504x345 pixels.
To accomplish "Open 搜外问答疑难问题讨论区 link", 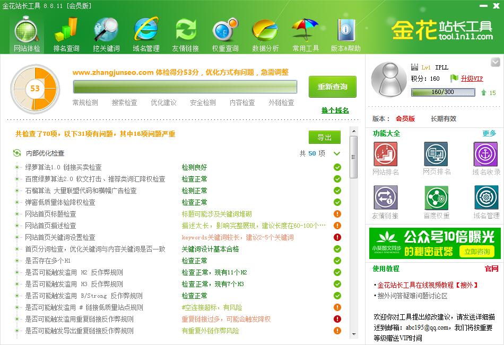I will [412, 296].
